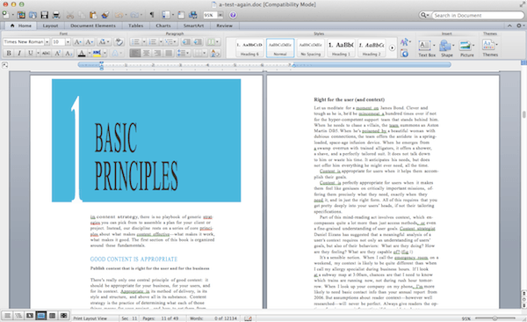Align text right

point(157,53)
